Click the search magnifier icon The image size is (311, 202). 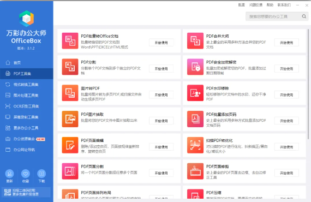pos(304,16)
